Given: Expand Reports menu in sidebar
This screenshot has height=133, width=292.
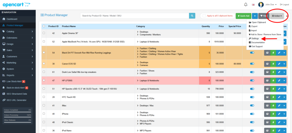Looking at the screenshot, I should coord(18,75).
